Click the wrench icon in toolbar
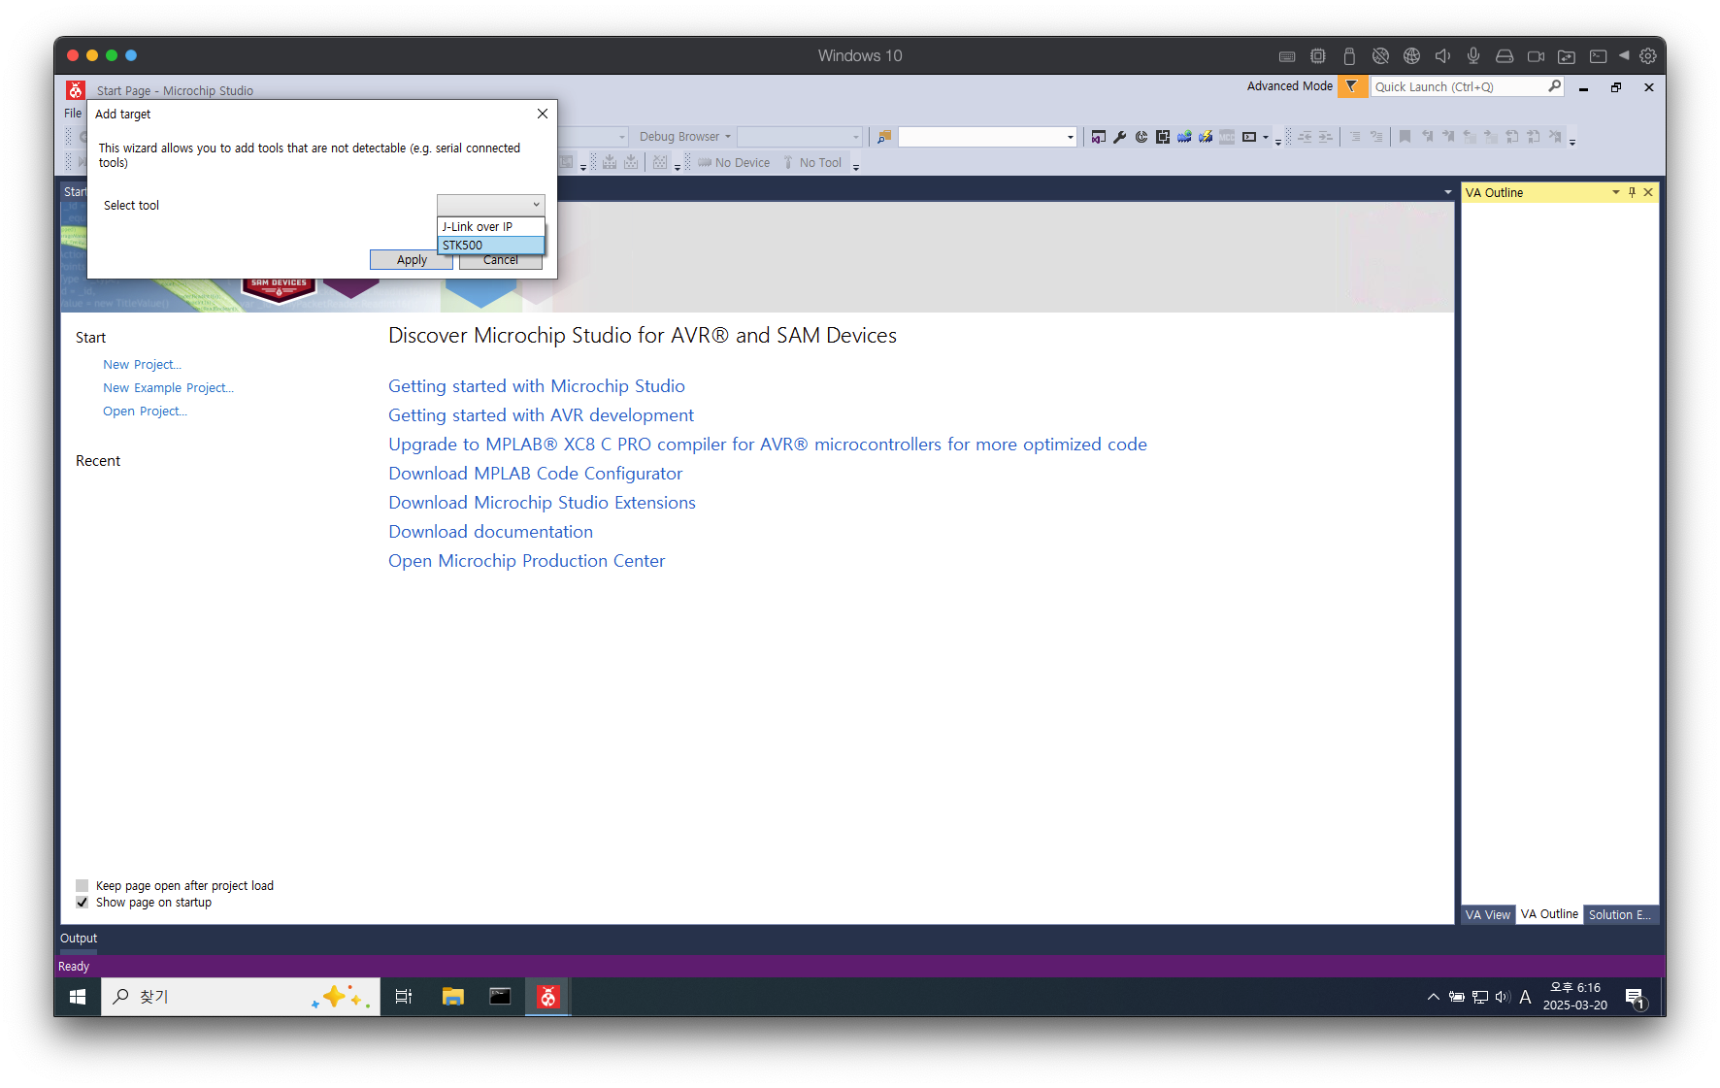Image resolution: width=1720 pixels, height=1088 pixels. tap(1120, 137)
